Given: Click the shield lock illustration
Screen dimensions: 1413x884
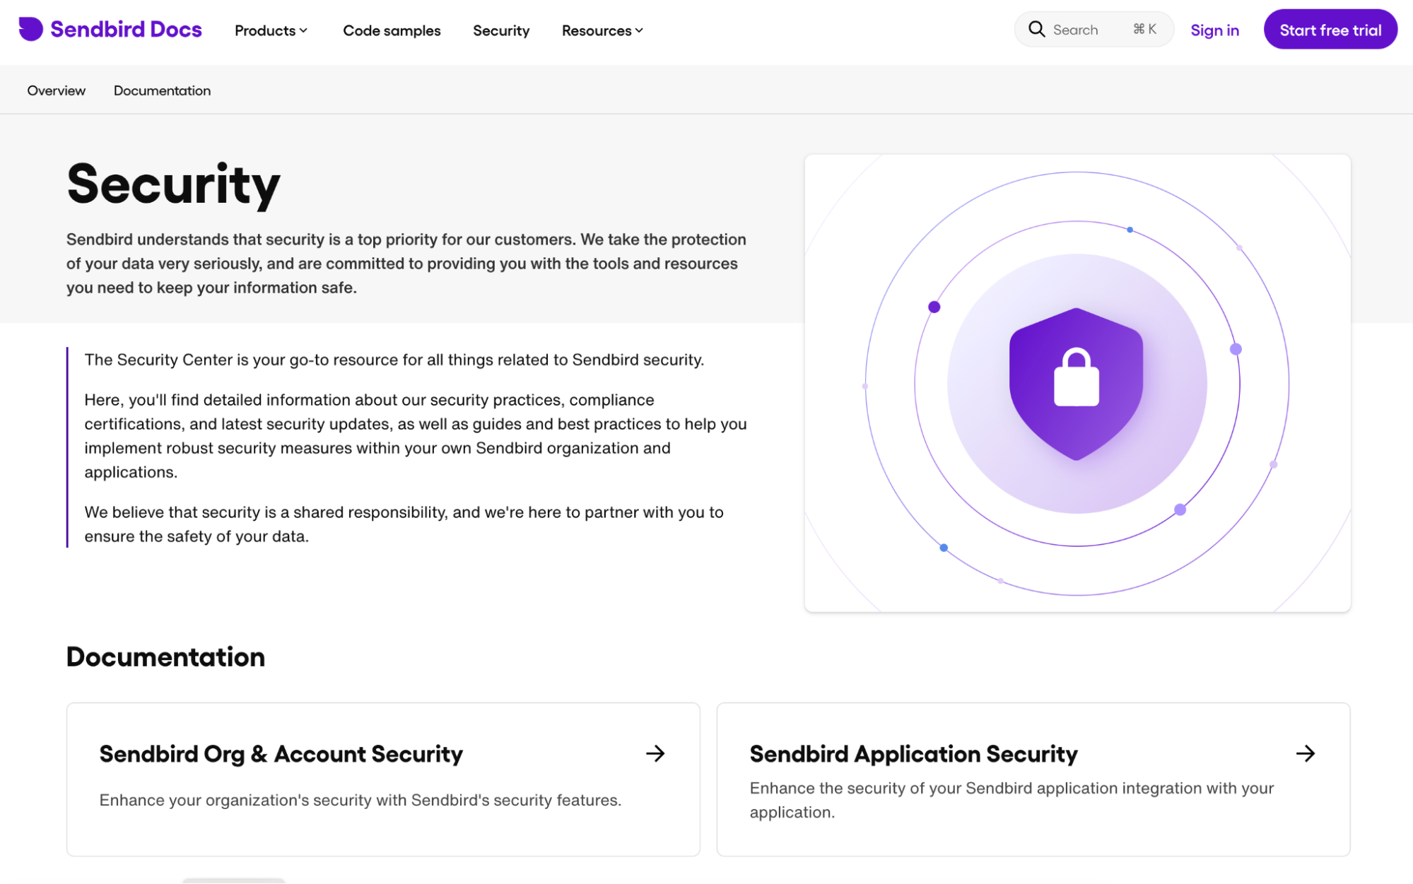Looking at the screenshot, I should click(x=1076, y=384).
